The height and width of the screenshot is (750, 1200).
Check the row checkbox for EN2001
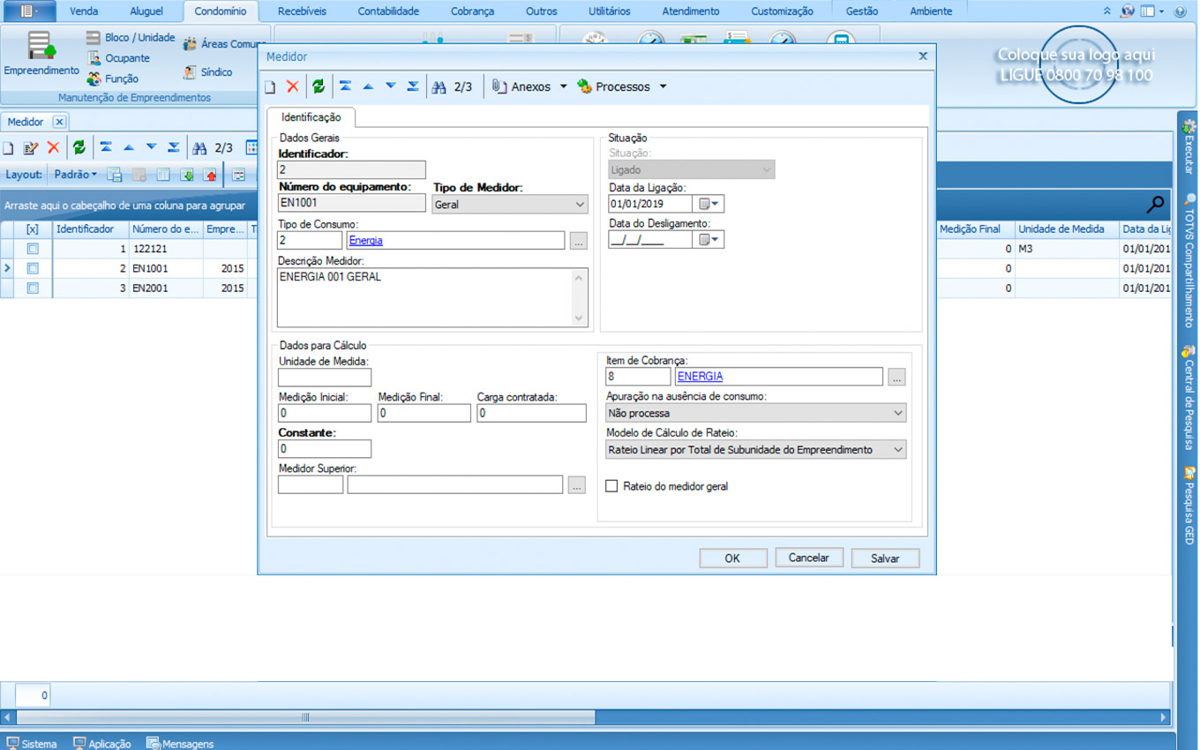coord(33,289)
